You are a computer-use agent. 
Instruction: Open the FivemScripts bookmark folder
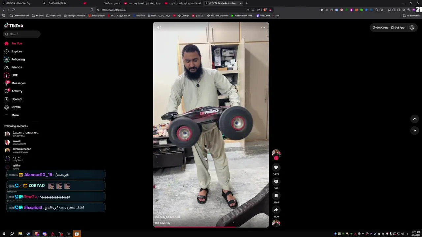[x=54, y=15]
